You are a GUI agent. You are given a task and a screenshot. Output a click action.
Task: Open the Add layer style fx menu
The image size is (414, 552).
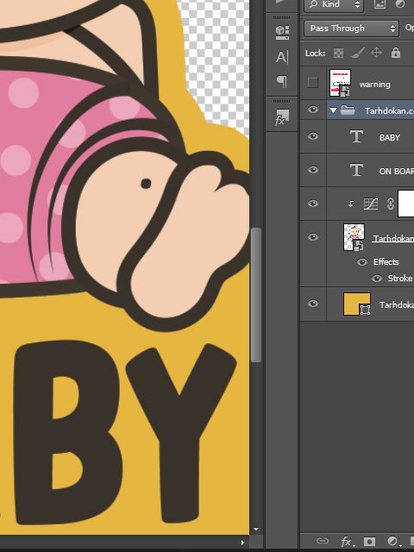coord(347,541)
